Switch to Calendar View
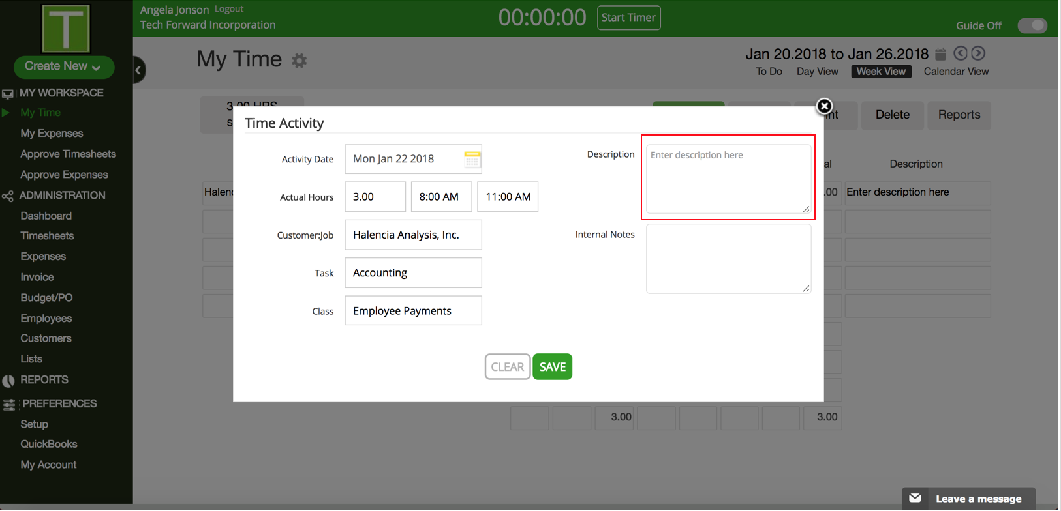 (x=955, y=72)
